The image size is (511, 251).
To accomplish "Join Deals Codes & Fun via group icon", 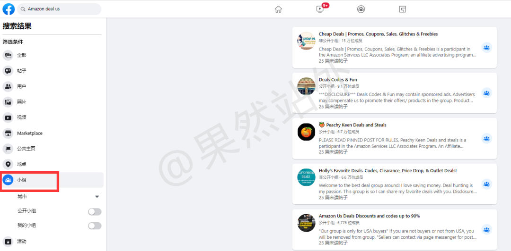I will (486, 93).
